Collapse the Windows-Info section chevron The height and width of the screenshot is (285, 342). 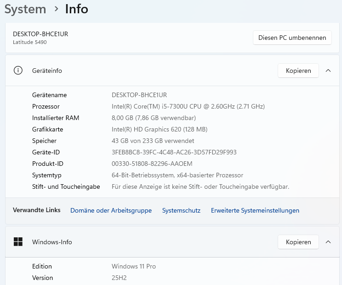pos(328,242)
